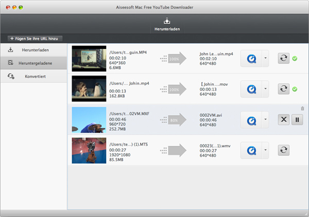This screenshot has height=217, width=309.
Task: Select source file '/Users/... Johin.mp4'
Action: coord(129,83)
